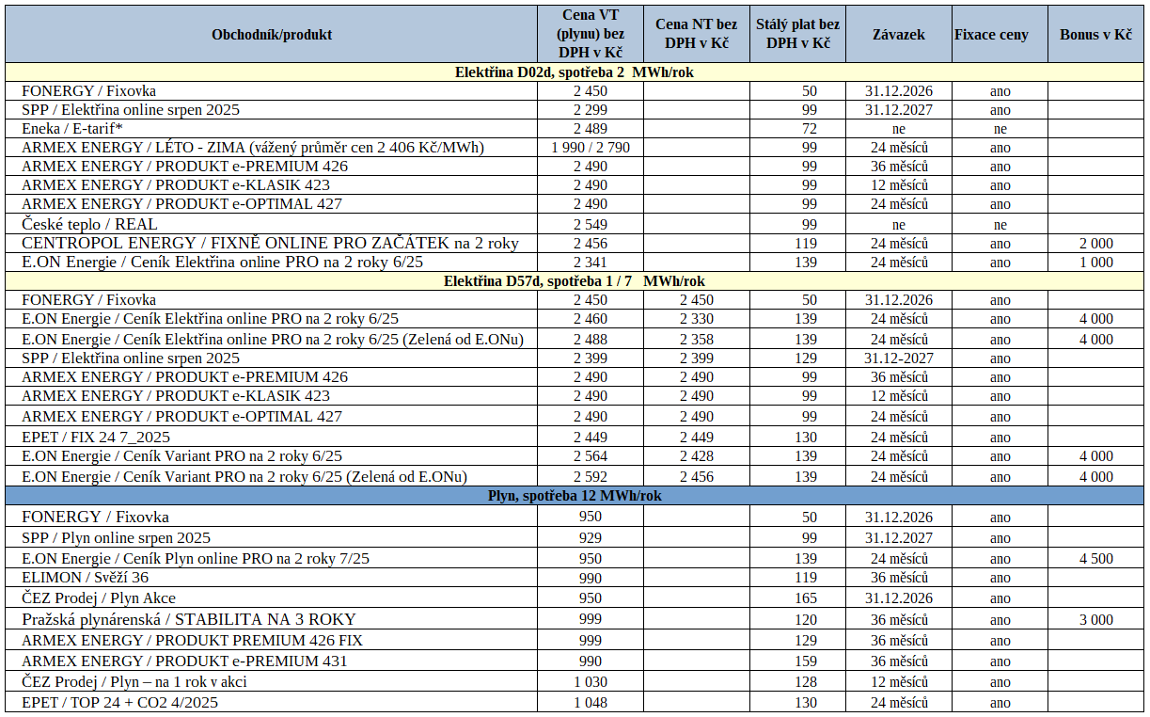Select the 'ne' commitment in the Eneka row
This screenshot has height=717, width=1150.
[x=899, y=128]
